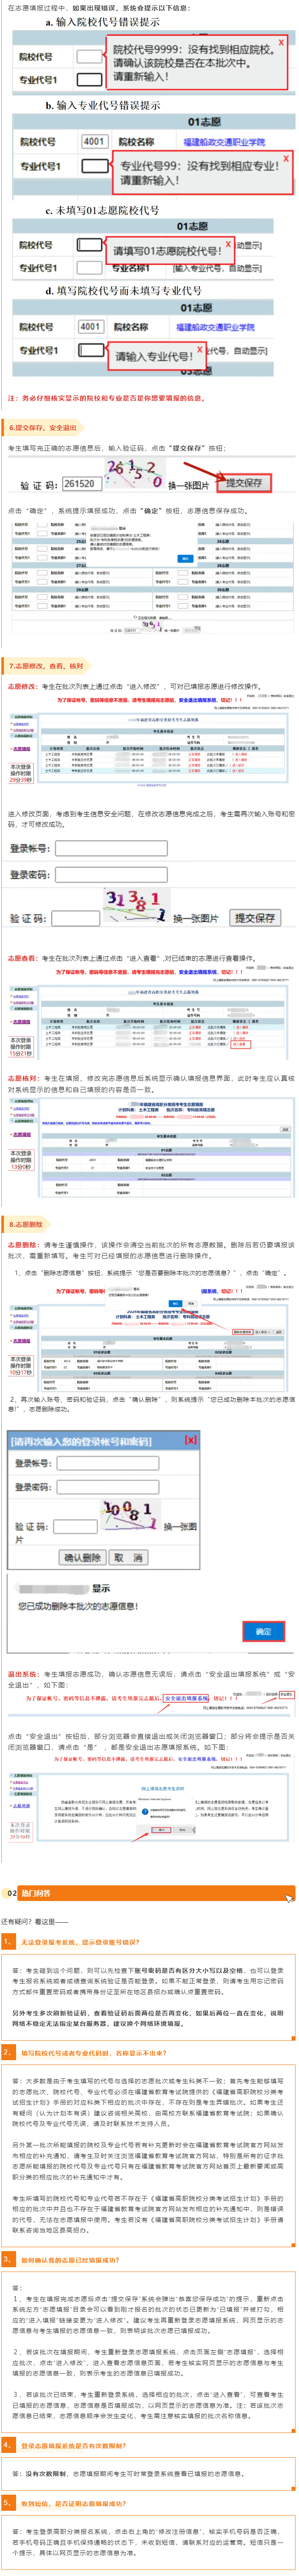299x2576 pixels.
Task: Click 换一张图片 beside the 3138 captcha
Action: pyautogui.click(x=195, y=918)
